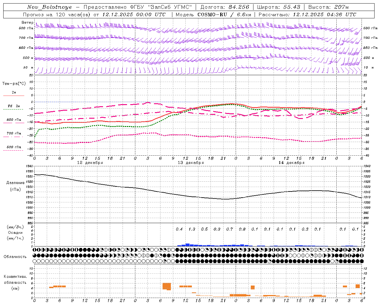Click the 14 декабря date label
This screenshot has width=379, height=303.
coord(291,163)
